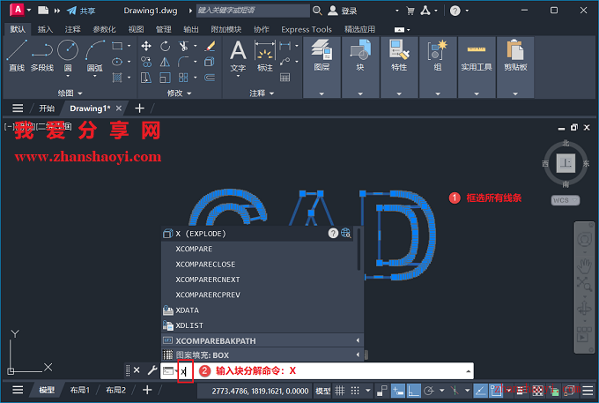This screenshot has height=403, width=599.
Task: Activate the Offset tool
Action: coord(210,78)
